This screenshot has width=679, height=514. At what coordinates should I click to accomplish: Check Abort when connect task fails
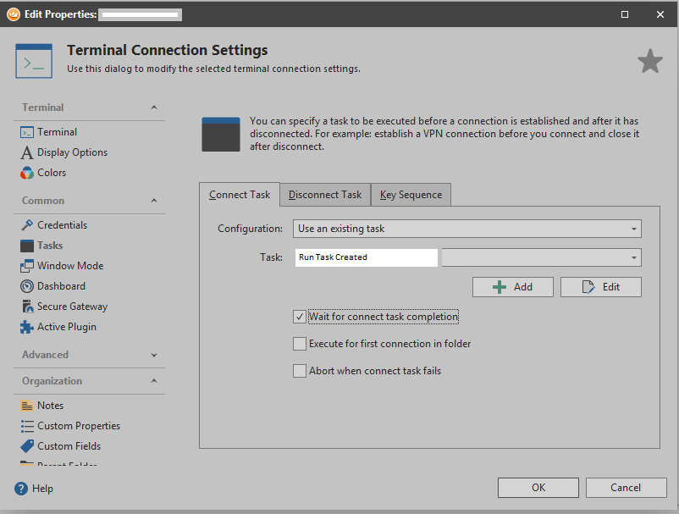pyautogui.click(x=300, y=371)
